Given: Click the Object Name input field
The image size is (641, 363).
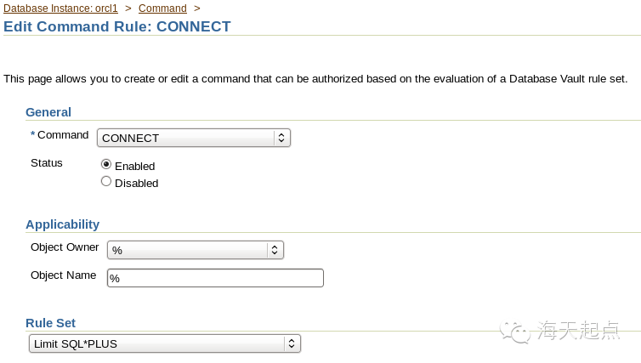Looking at the screenshot, I should (x=215, y=278).
